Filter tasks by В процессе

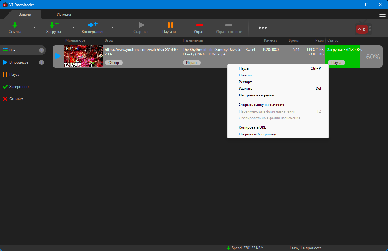pos(19,62)
